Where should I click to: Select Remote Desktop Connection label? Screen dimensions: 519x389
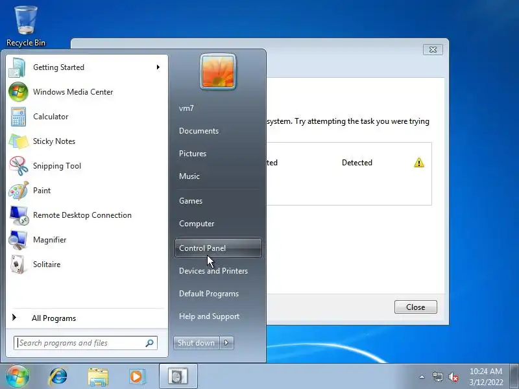[x=82, y=215]
